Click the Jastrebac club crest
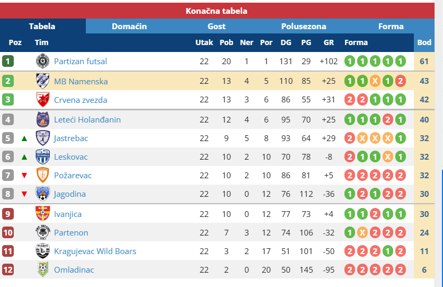The height and width of the screenshot is (287, 443). coord(42,138)
